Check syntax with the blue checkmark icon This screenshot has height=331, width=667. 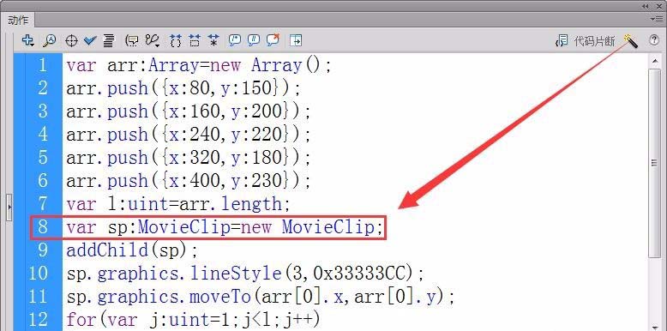point(90,41)
